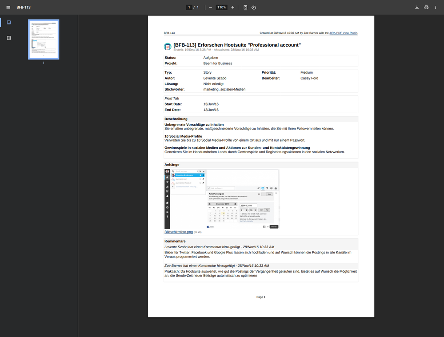Click the type value Story
This screenshot has height=337, width=444.
207,72
